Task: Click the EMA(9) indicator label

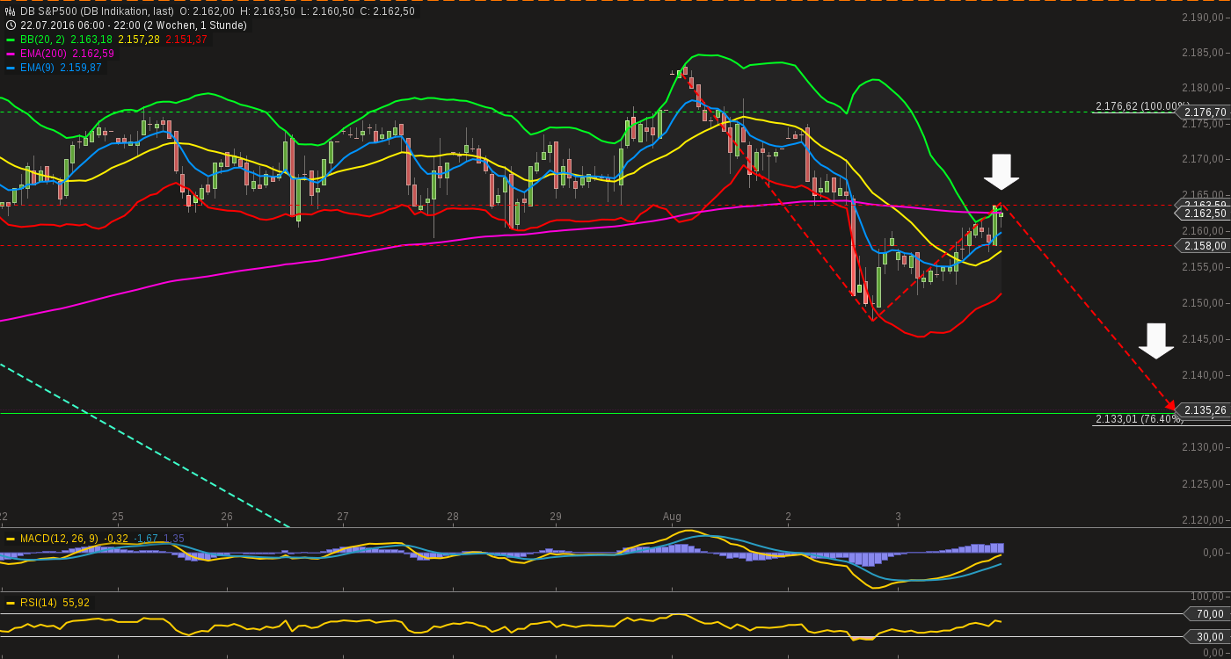Action: pyautogui.click(x=37, y=68)
